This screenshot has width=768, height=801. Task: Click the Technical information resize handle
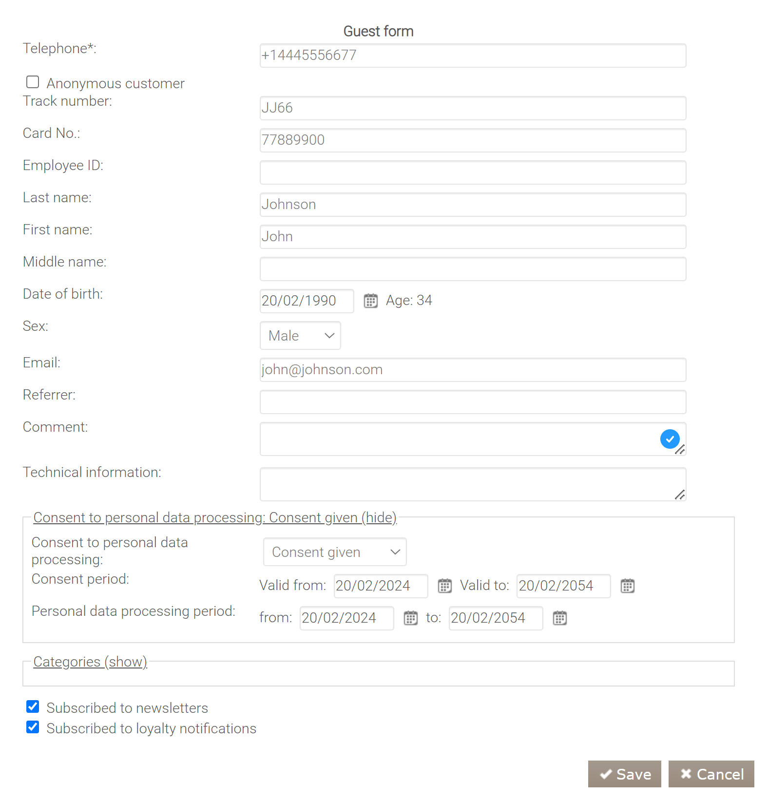coord(680,495)
